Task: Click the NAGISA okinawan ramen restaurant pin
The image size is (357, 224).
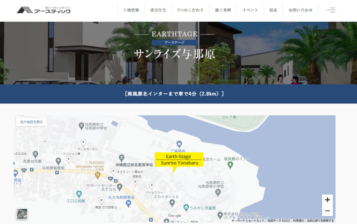Action: [x=98, y=175]
